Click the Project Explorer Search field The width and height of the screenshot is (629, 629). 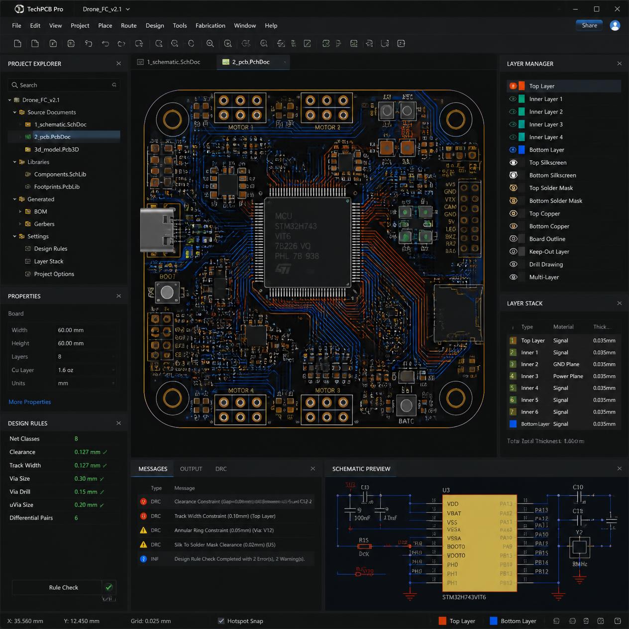(64, 85)
